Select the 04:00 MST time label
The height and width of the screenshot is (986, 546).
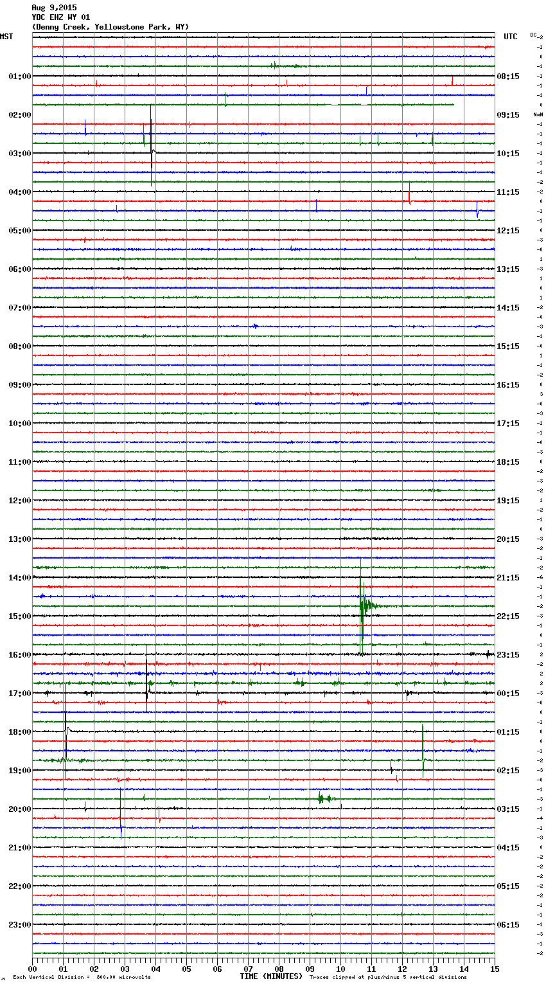click(20, 192)
